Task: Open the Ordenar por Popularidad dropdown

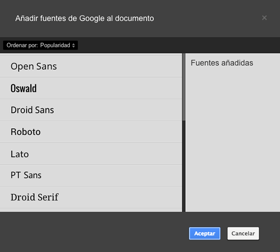Action: [40, 45]
